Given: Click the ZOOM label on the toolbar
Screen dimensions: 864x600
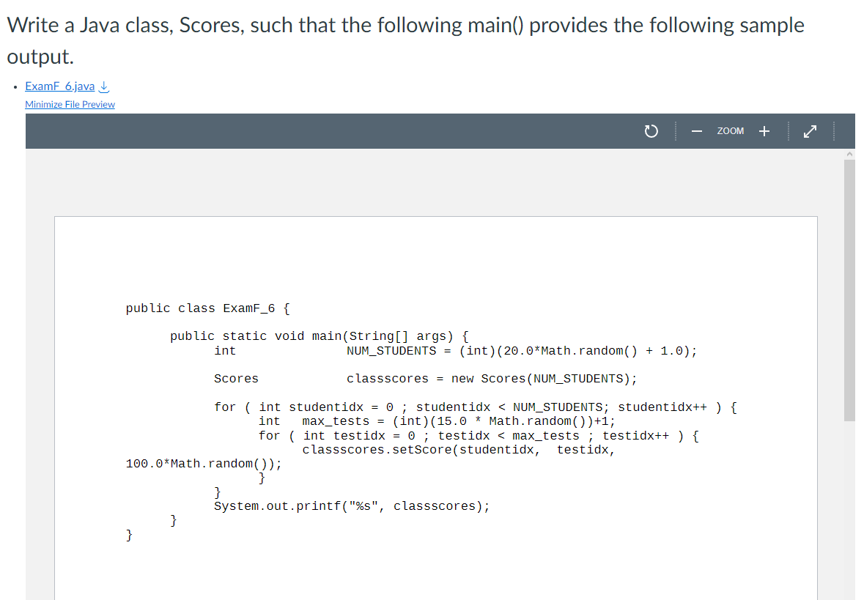Looking at the screenshot, I should pos(730,130).
